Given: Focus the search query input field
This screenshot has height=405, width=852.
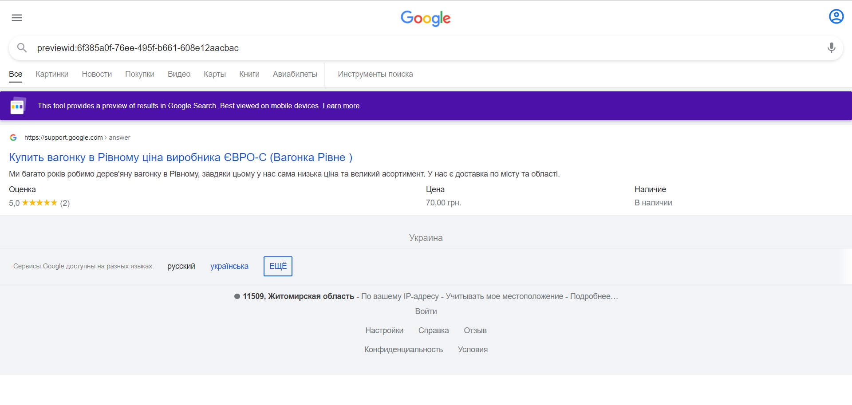Looking at the screenshot, I should pos(426,48).
